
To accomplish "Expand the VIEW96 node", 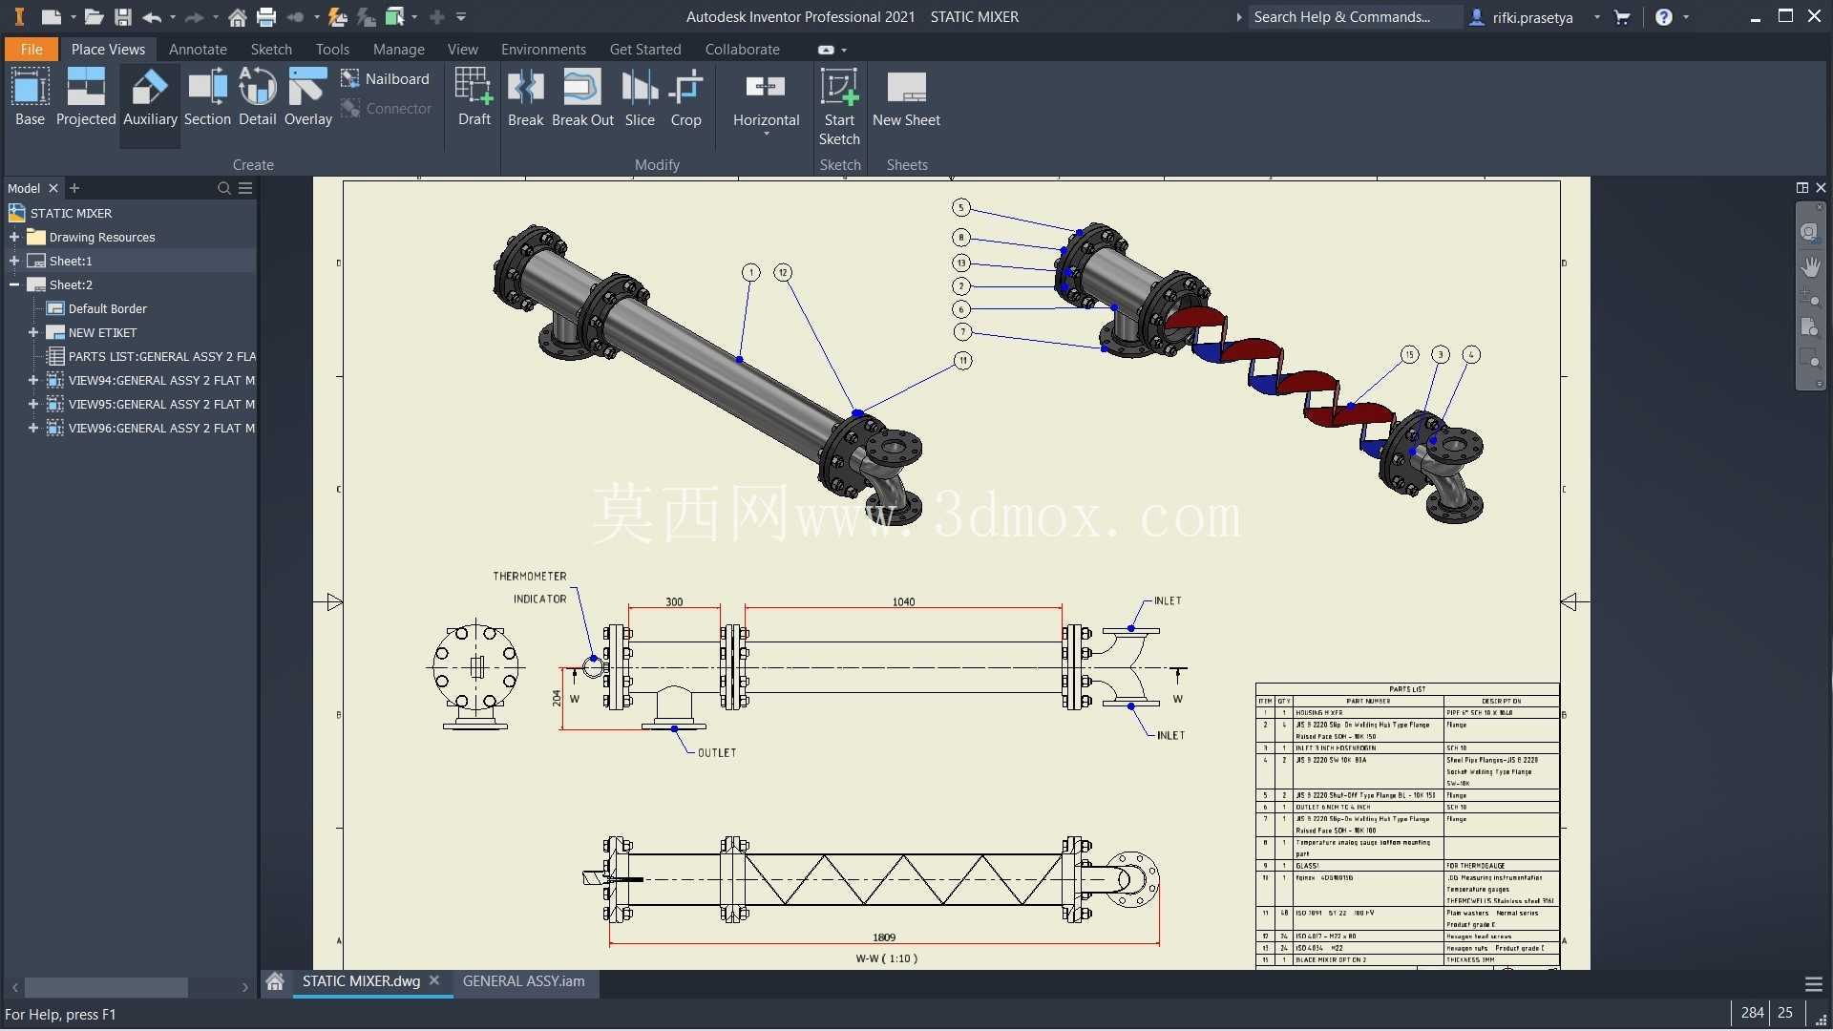I will click(x=33, y=428).
